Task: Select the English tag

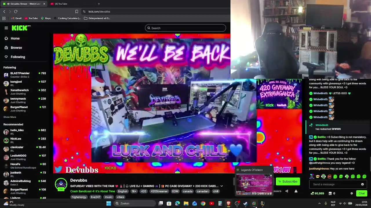Action: [123, 191]
